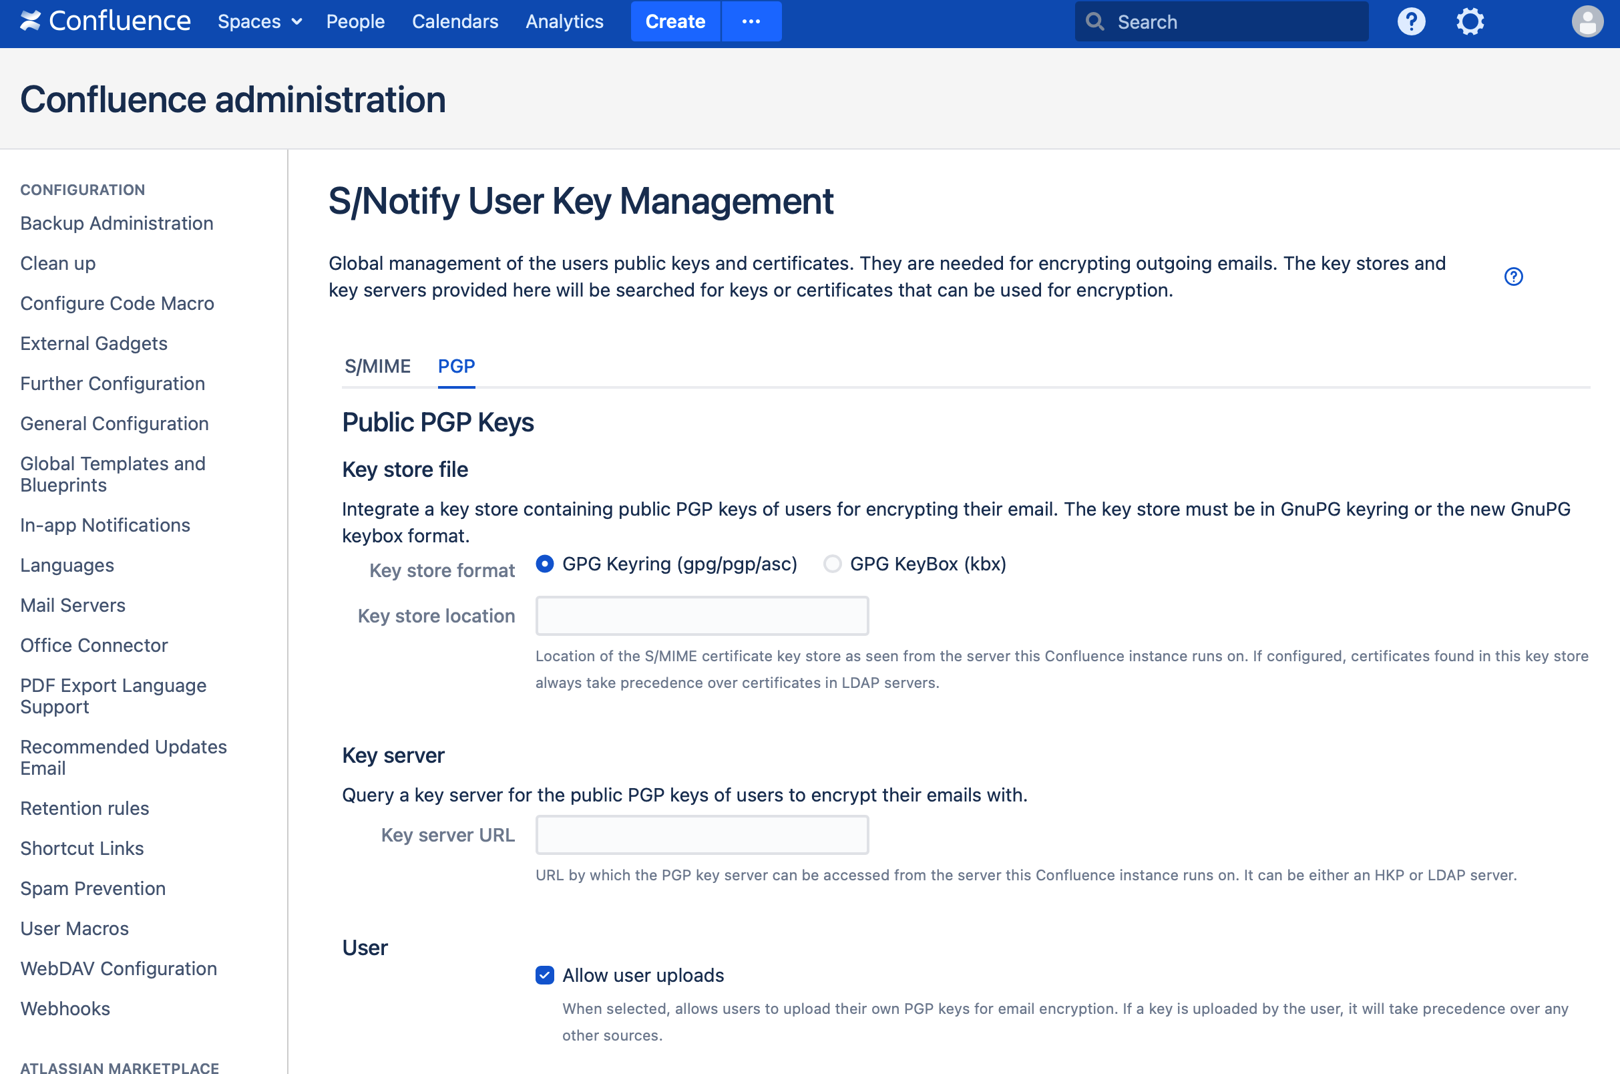Screen dimensions: 1620x1074
Task: Select the PGP tab
Action: tap(456, 367)
